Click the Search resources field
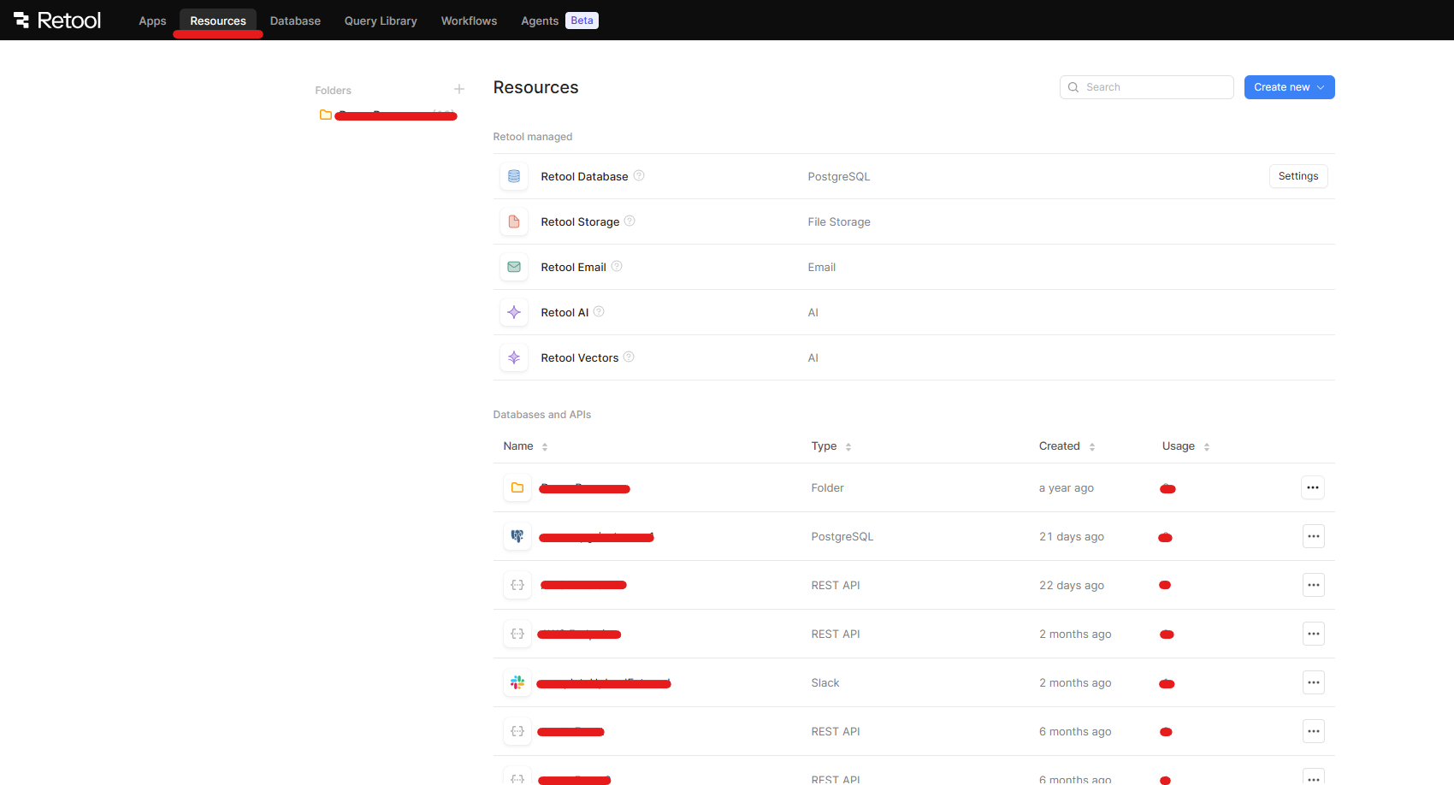Screen dimensions: 1454x785 1146,87
